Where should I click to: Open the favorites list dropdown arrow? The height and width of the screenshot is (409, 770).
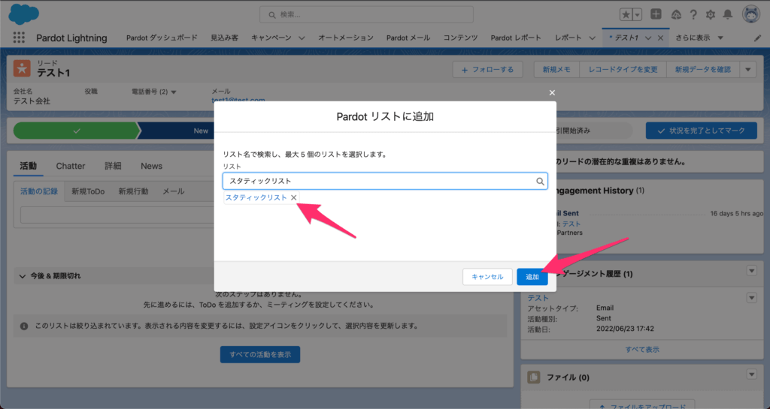(x=637, y=15)
